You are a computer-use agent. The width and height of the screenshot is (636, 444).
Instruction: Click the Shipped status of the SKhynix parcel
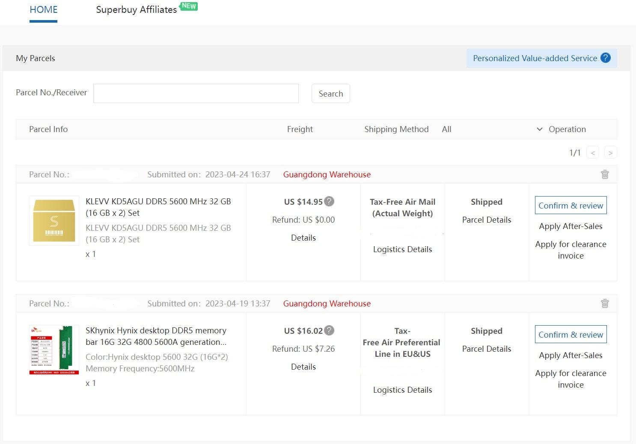click(x=487, y=331)
